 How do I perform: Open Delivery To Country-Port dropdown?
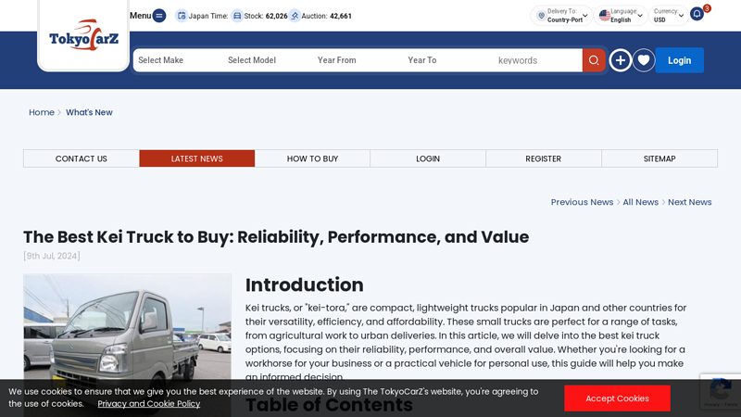click(x=561, y=16)
